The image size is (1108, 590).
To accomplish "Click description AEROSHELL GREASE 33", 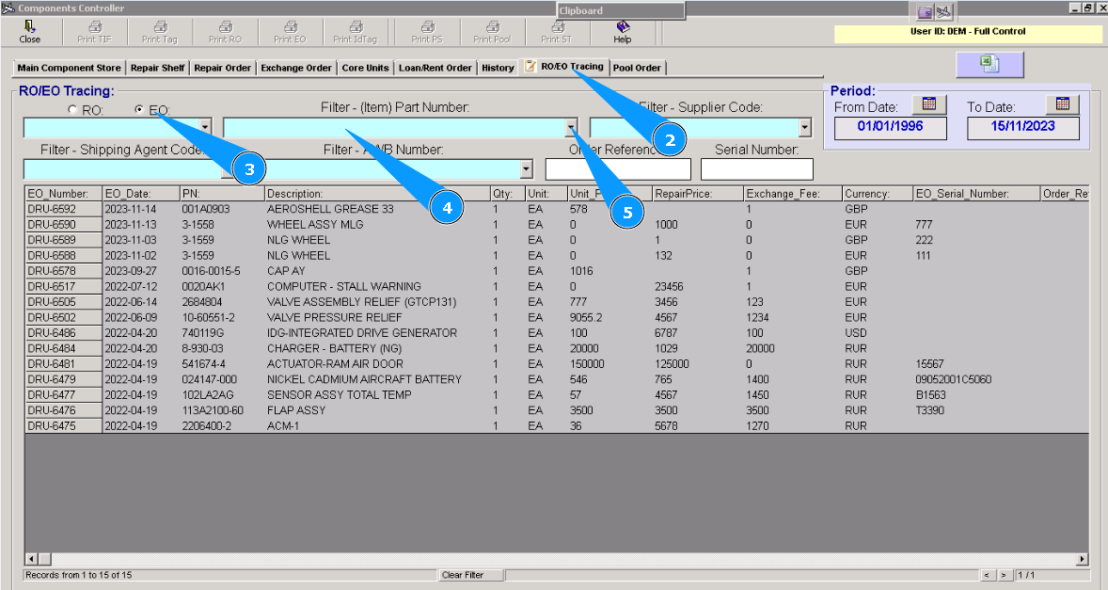I will (x=330, y=209).
